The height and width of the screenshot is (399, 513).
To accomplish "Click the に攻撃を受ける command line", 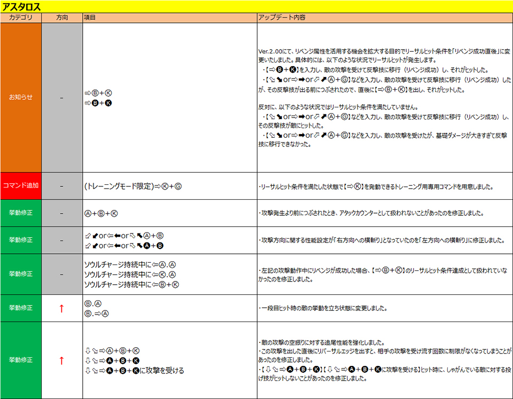I will [134, 370].
